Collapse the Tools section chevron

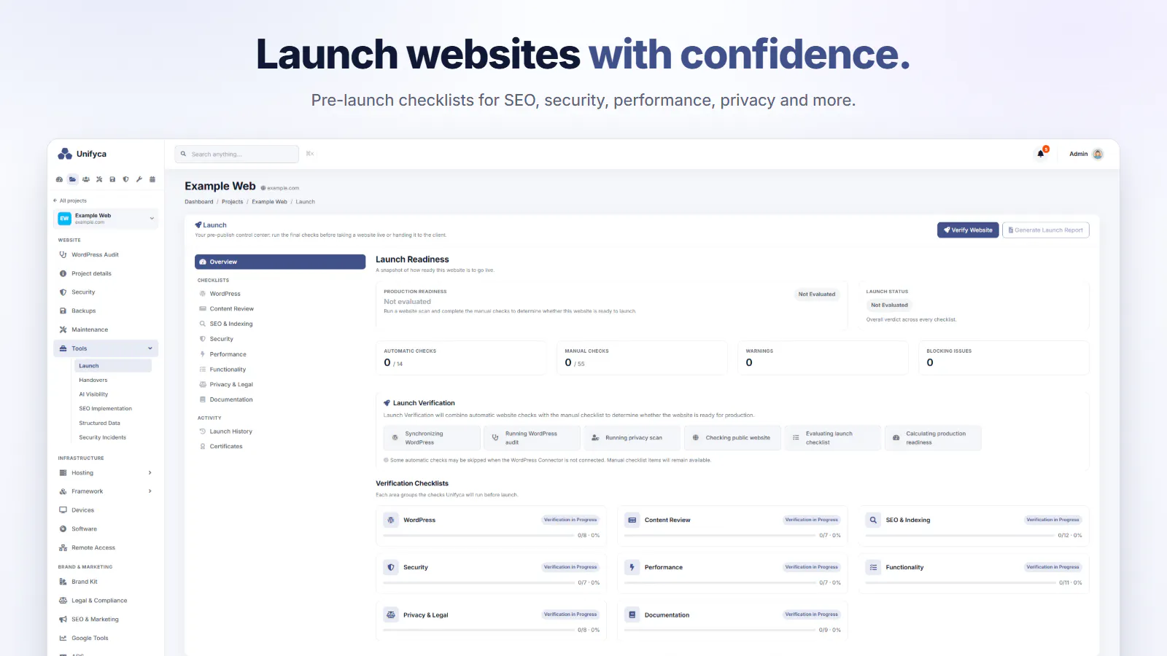(x=150, y=348)
